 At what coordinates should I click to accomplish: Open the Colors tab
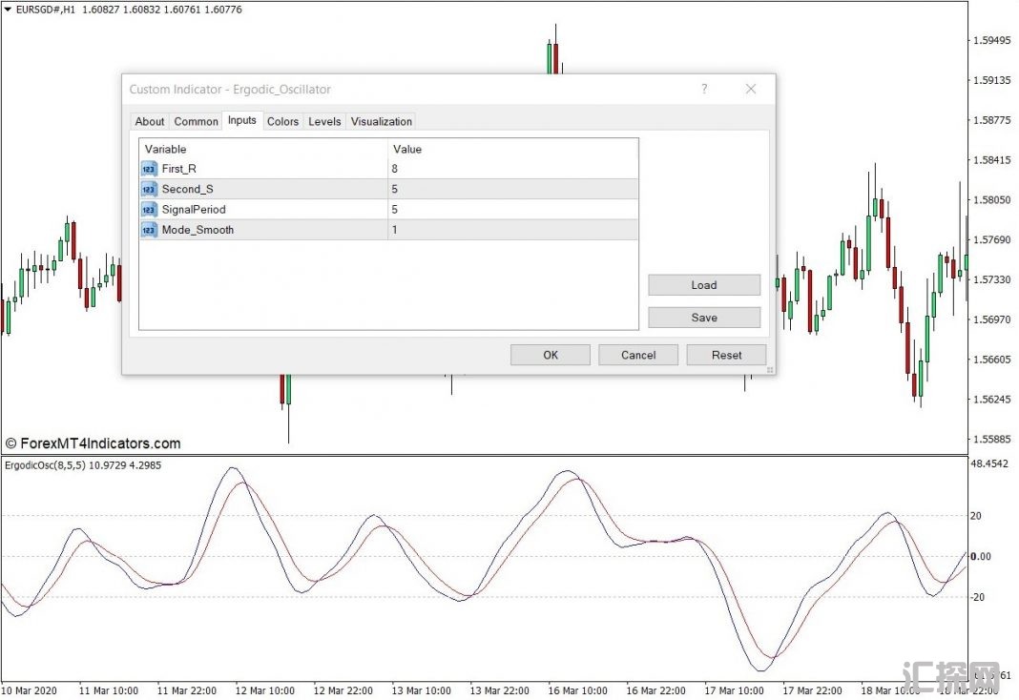pos(282,121)
